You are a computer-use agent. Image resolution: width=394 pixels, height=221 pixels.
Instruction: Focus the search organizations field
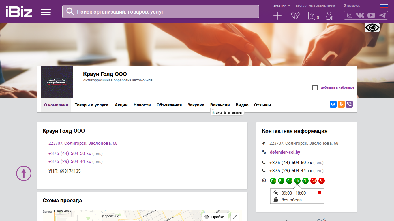[161, 12]
